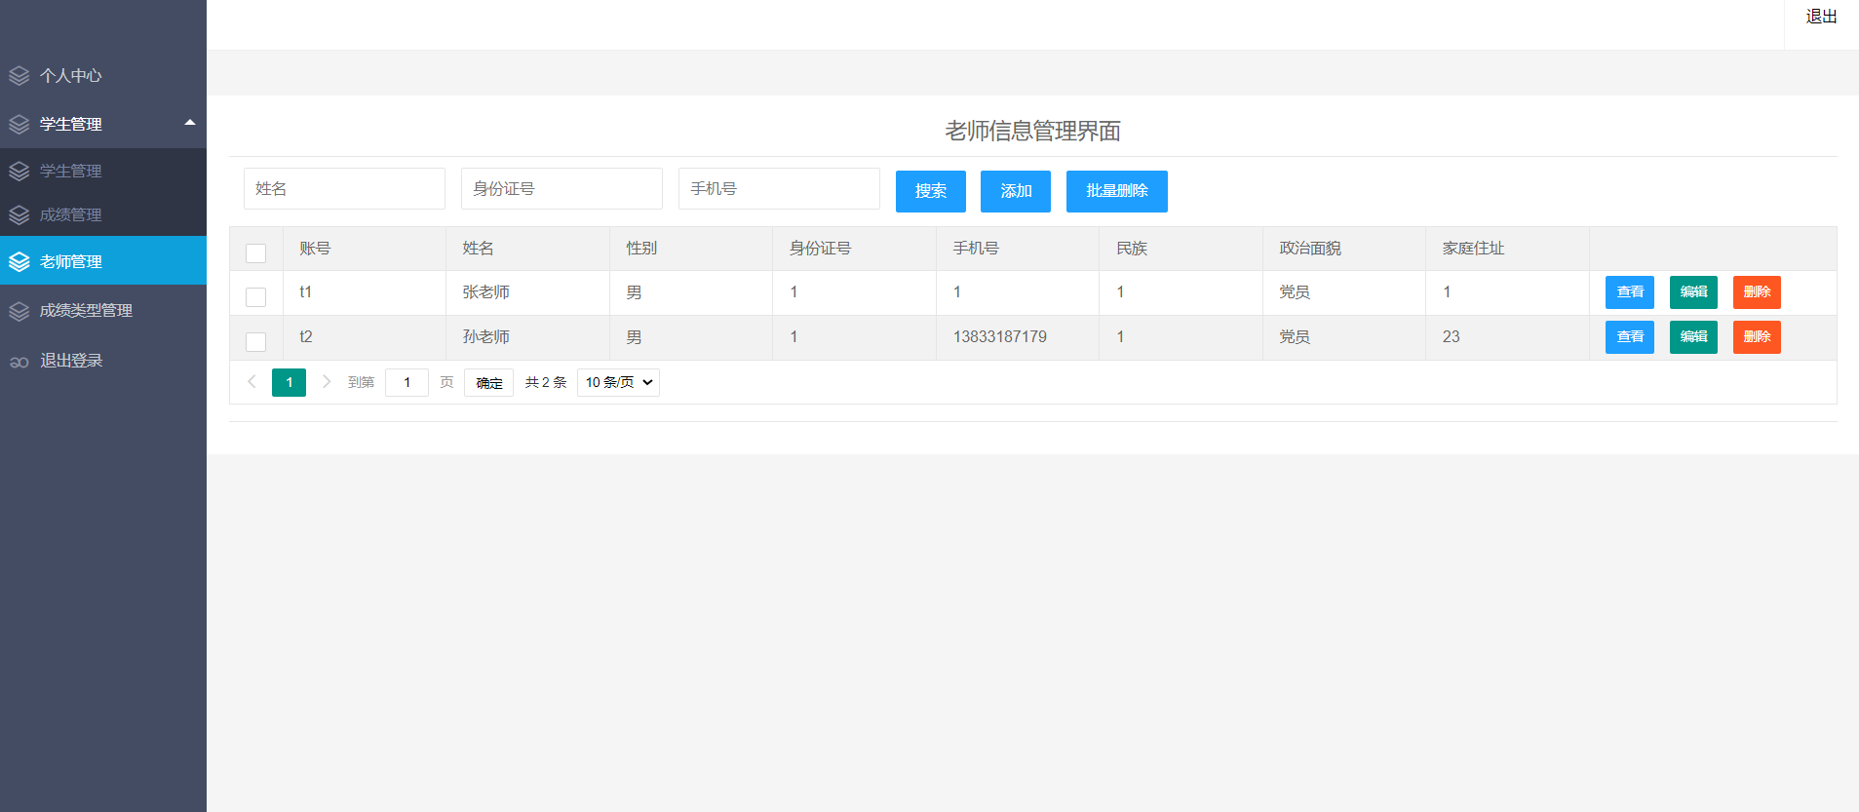This screenshot has height=812, width=1859.
Task: Click 查看 for 张老师
Action: (x=1630, y=292)
